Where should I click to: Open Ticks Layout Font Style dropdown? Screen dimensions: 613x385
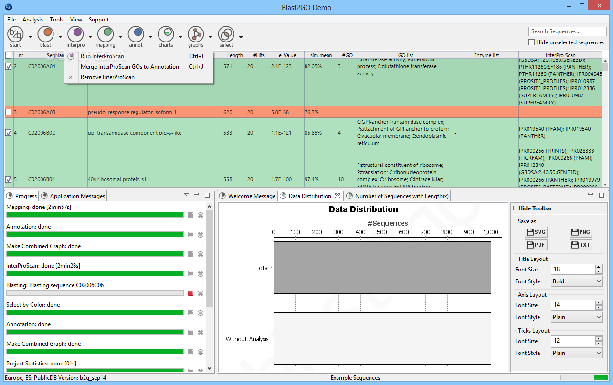[x=577, y=353]
